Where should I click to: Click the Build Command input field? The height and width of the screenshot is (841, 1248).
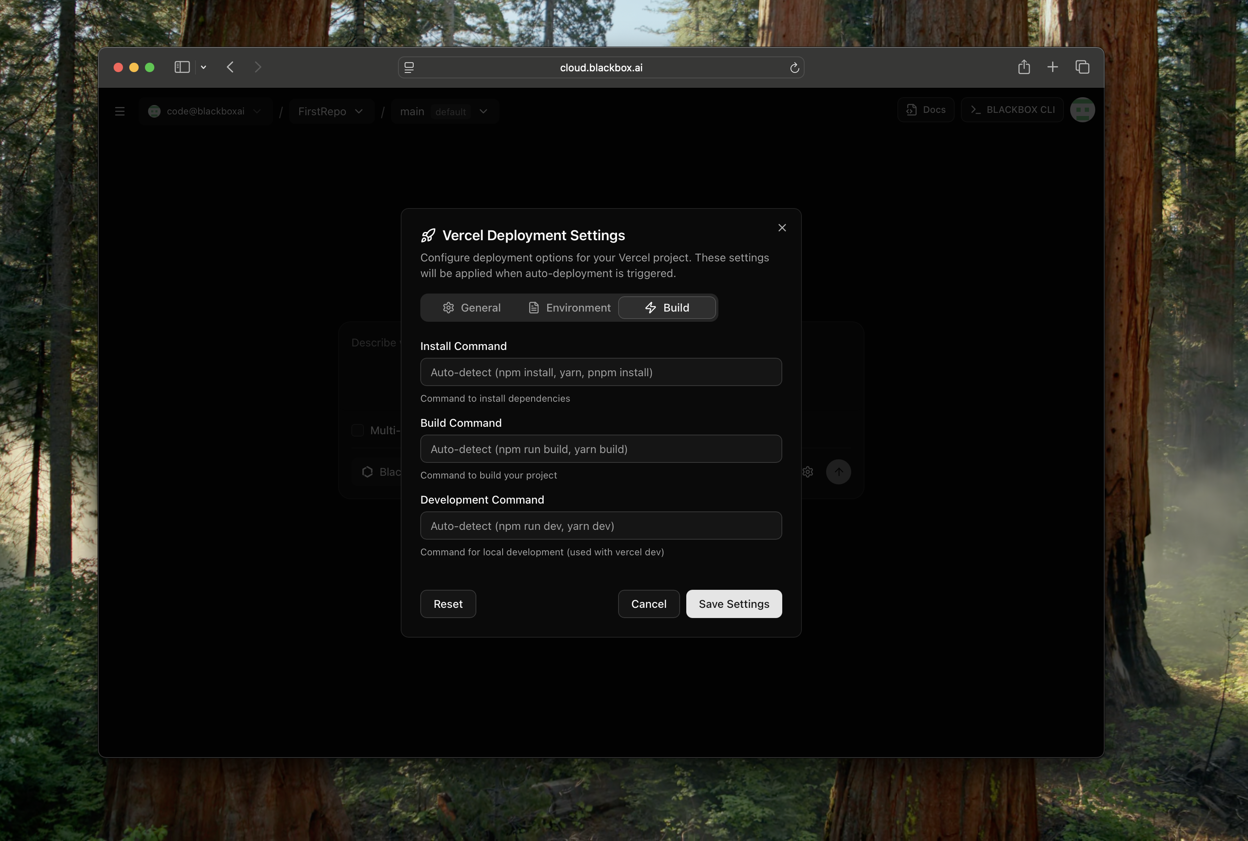[600, 449]
